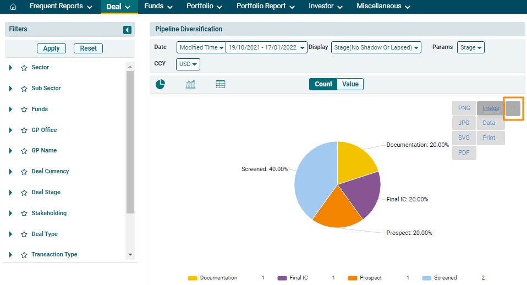Switch to table grid view

coord(221,84)
